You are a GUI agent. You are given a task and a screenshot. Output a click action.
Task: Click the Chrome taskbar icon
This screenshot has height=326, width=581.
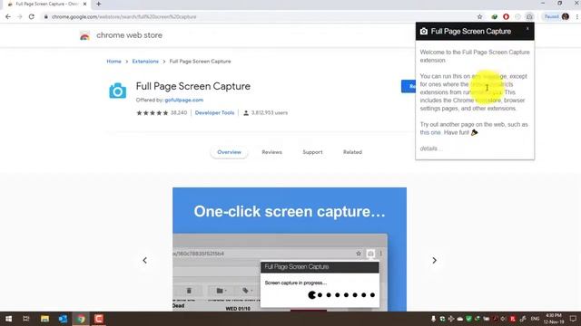pos(81,319)
